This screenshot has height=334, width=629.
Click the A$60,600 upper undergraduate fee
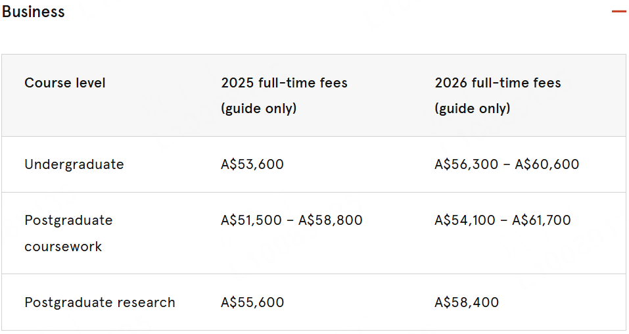[547, 164]
